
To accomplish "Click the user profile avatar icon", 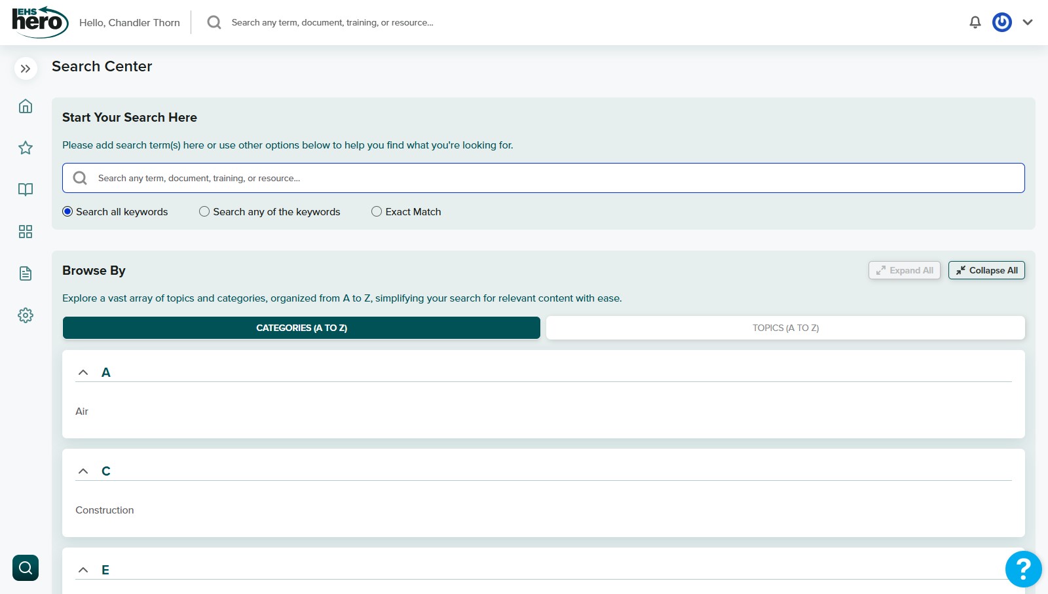I will 1001,22.
